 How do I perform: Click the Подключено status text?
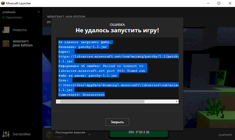[14, 18]
